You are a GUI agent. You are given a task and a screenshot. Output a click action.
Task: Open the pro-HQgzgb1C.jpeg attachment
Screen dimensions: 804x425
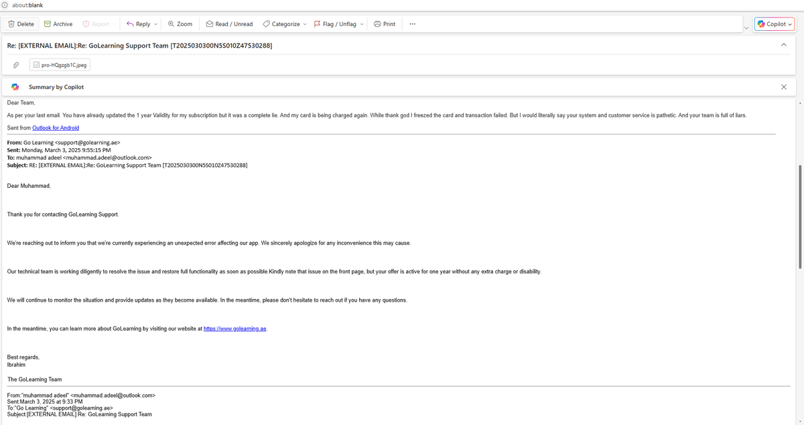point(60,65)
